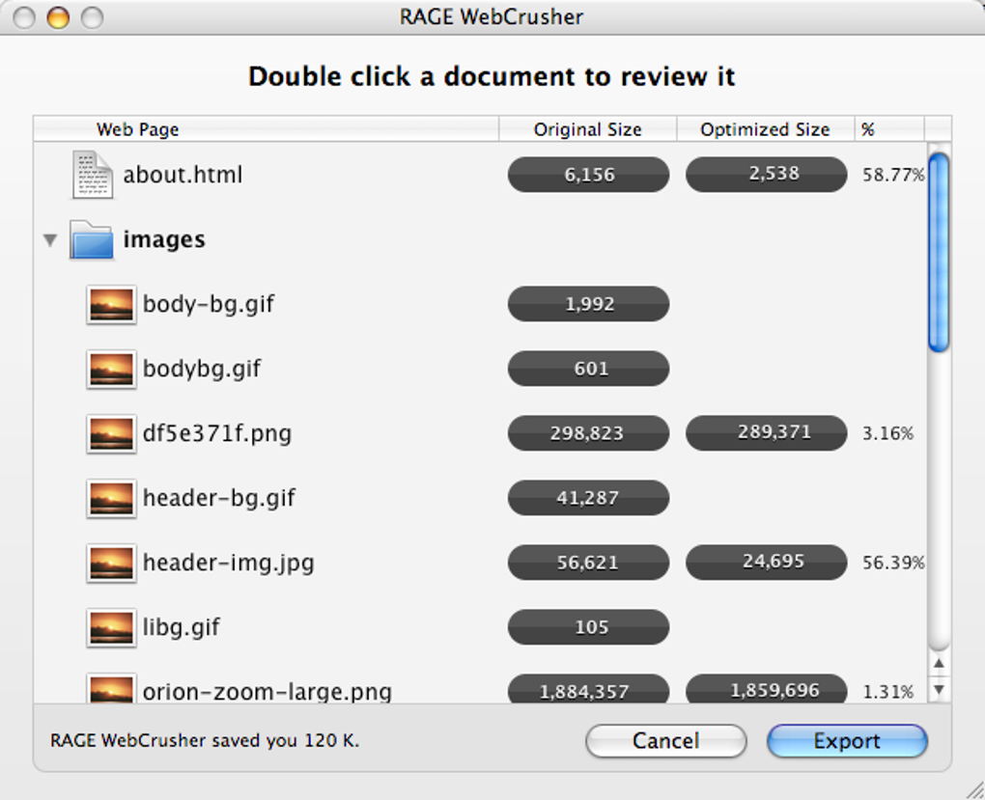Select the bodybg.gif thumbnail icon
Image resolution: width=985 pixels, height=800 pixels.
point(111,370)
